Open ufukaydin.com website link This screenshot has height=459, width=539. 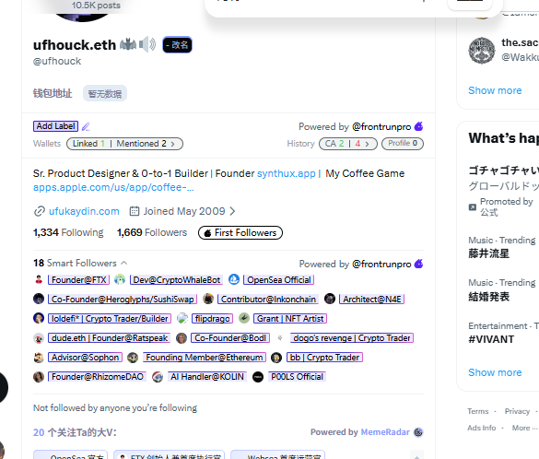(x=84, y=211)
